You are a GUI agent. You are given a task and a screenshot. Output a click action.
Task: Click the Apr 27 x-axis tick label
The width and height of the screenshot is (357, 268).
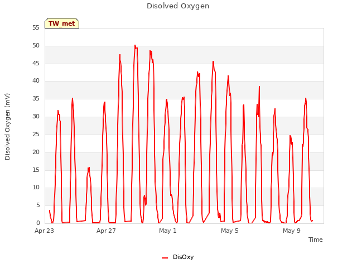pos(106,231)
